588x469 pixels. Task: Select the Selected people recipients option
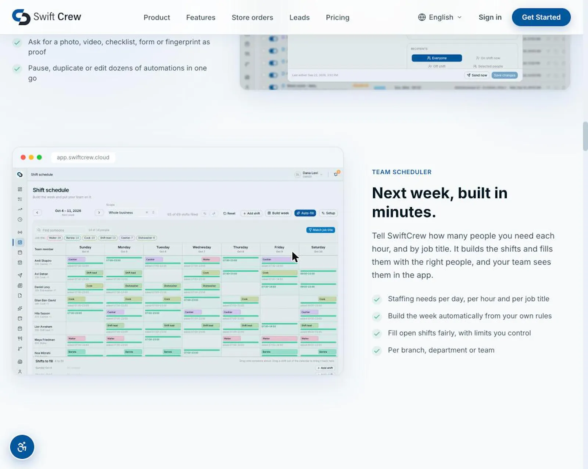click(488, 66)
